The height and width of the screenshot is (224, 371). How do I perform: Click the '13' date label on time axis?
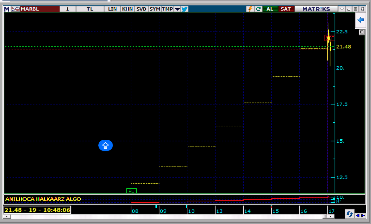(219, 211)
